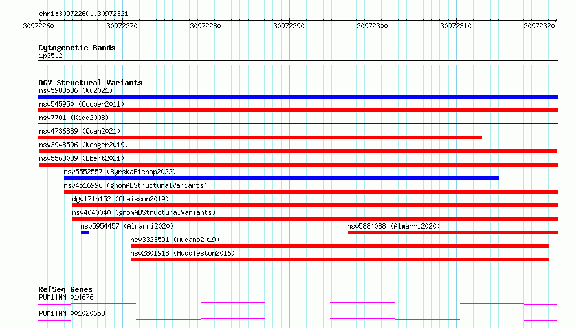Click the DGV Structural Variants track heading
This screenshot has width=576, height=328.
tap(91, 83)
